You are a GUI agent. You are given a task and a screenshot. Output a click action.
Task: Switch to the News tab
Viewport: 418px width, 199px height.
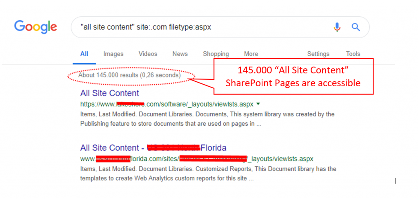pyautogui.click(x=180, y=54)
